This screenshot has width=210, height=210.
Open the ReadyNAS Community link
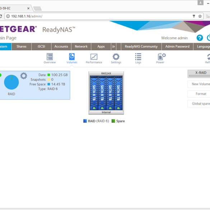141,46
